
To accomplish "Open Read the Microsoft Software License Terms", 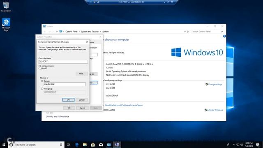I will click(124, 105).
